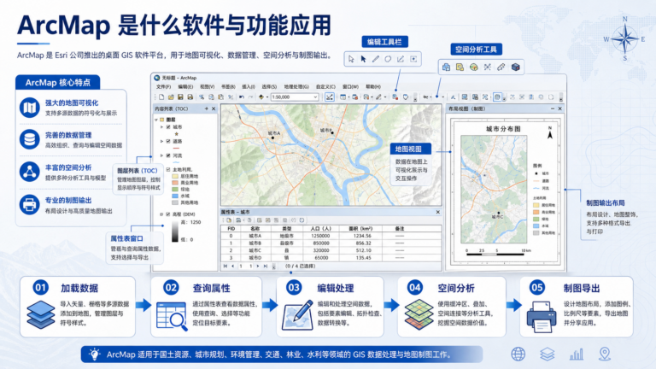Open the 帮助(H) menu

[x=373, y=86]
